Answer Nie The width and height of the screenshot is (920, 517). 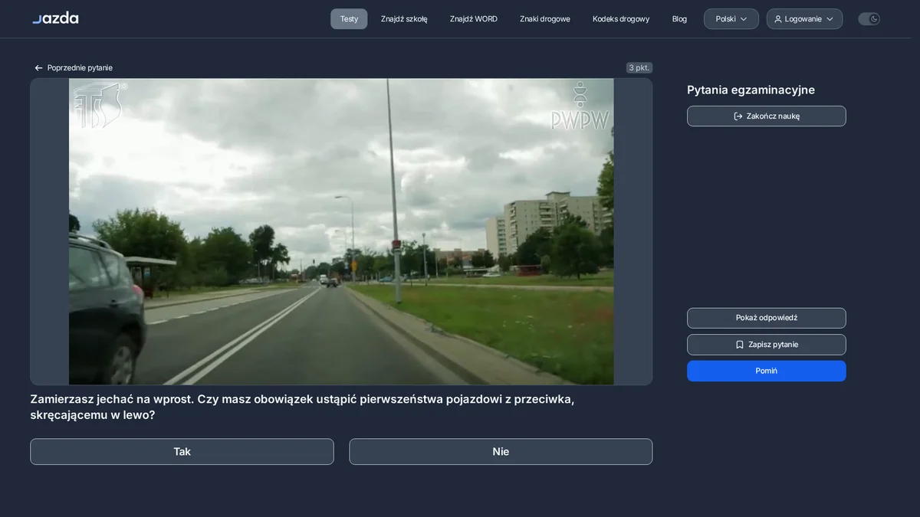click(501, 452)
